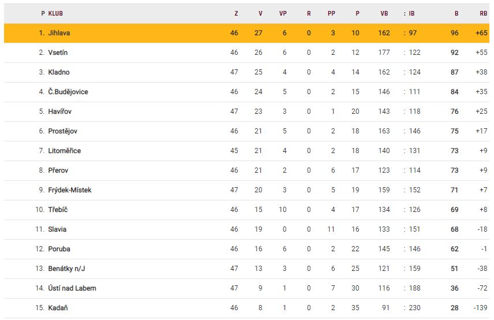Click Třebíč in the table

coord(58,210)
